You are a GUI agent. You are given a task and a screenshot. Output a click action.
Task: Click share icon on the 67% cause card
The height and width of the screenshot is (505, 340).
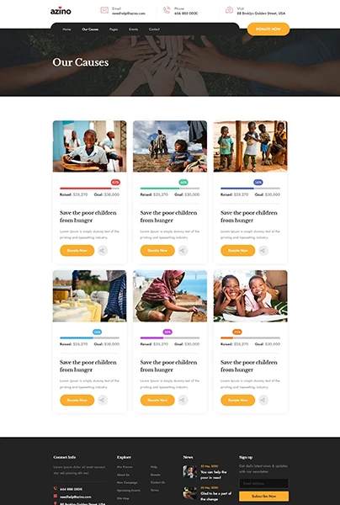point(103,251)
